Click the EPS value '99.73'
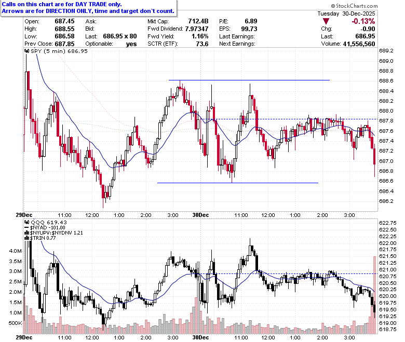Viewport: 405px width, 342px height. tap(249, 29)
